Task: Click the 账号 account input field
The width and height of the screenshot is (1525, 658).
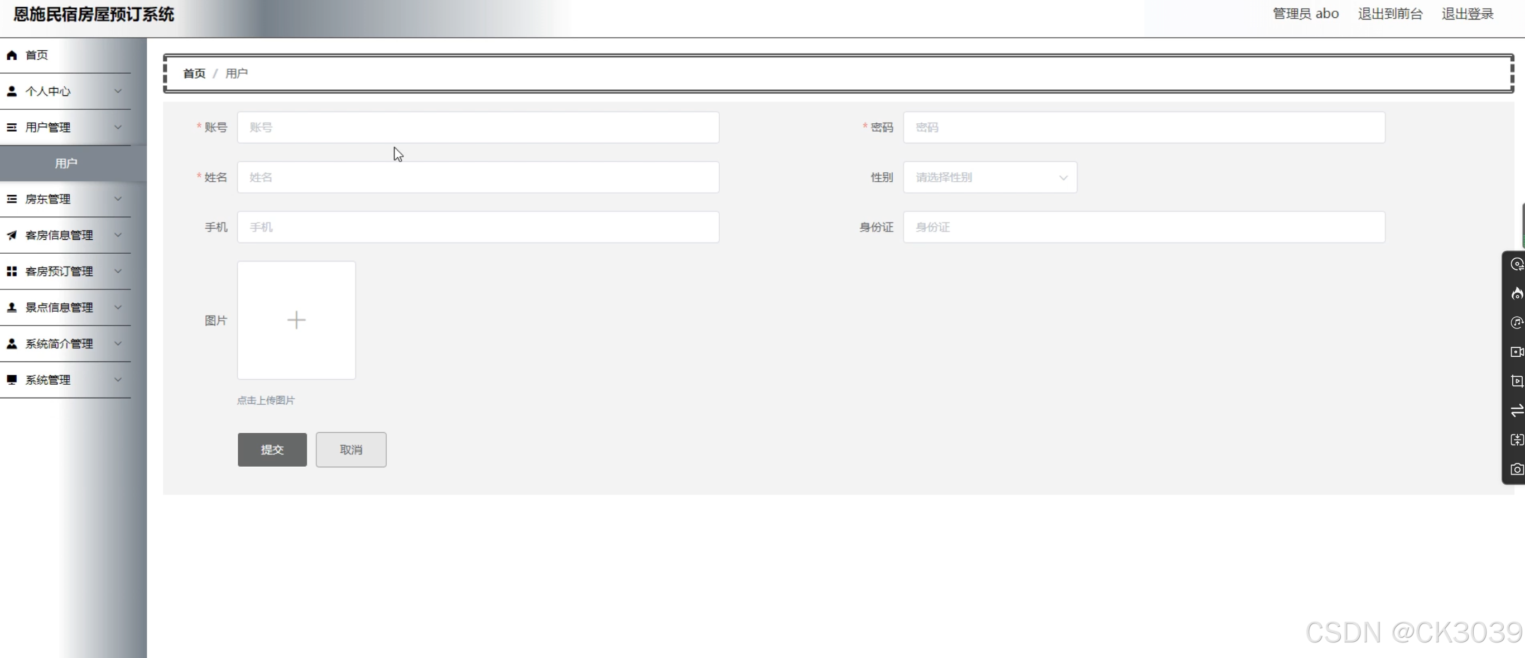Action: (478, 128)
